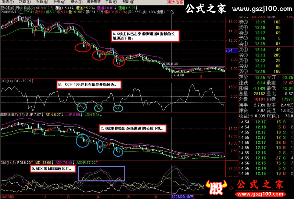Click the 内盘 17971 value
Image resolution: width=294 pixels, height=199 pixels.
pyautogui.click(x=287, y=99)
